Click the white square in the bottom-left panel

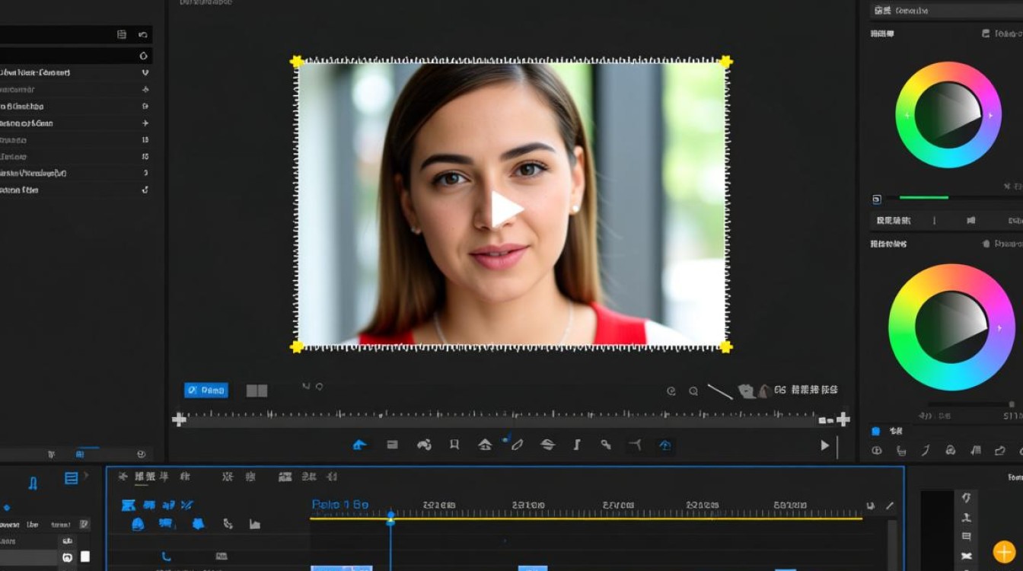click(x=85, y=557)
